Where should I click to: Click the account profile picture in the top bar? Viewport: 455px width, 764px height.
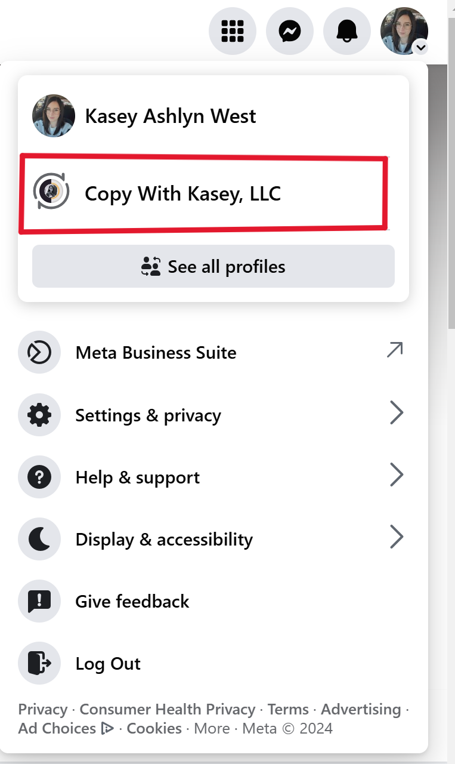pos(404,31)
